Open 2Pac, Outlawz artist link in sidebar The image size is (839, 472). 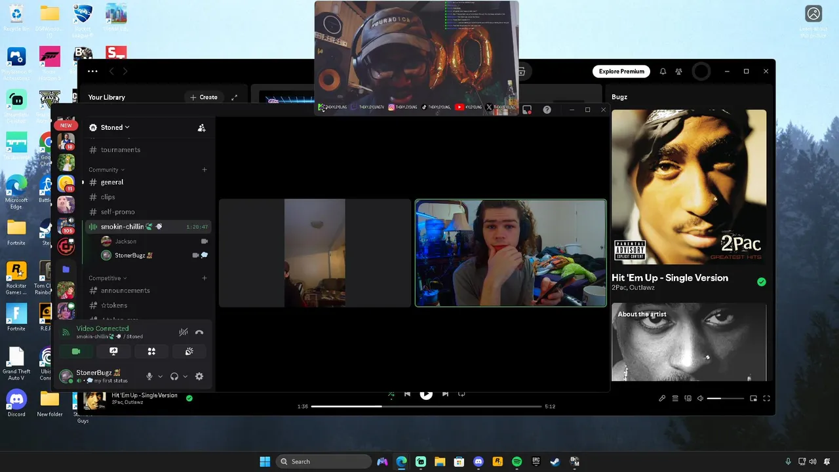tap(633, 288)
